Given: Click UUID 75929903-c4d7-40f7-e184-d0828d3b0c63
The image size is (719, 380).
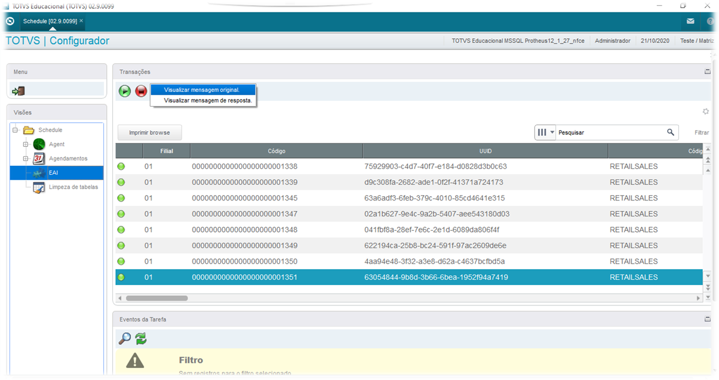Looking at the screenshot, I should pos(435,166).
